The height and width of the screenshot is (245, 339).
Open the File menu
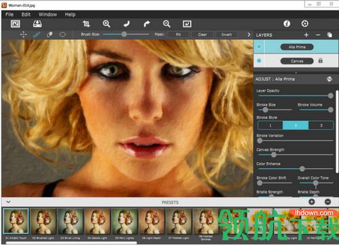[x=9, y=14]
